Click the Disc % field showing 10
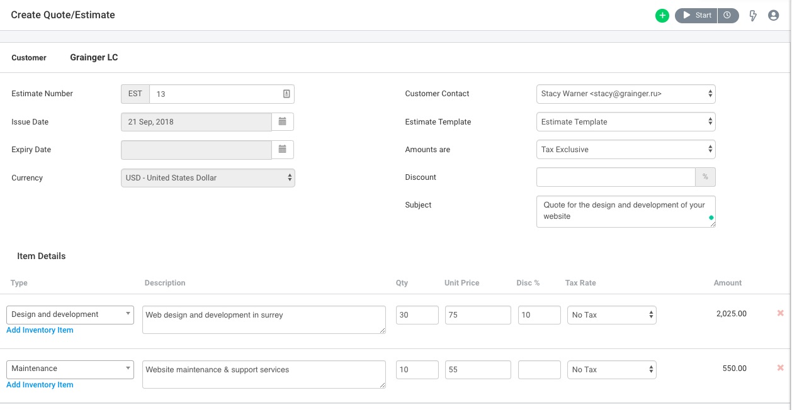792x410 pixels. [x=540, y=315]
